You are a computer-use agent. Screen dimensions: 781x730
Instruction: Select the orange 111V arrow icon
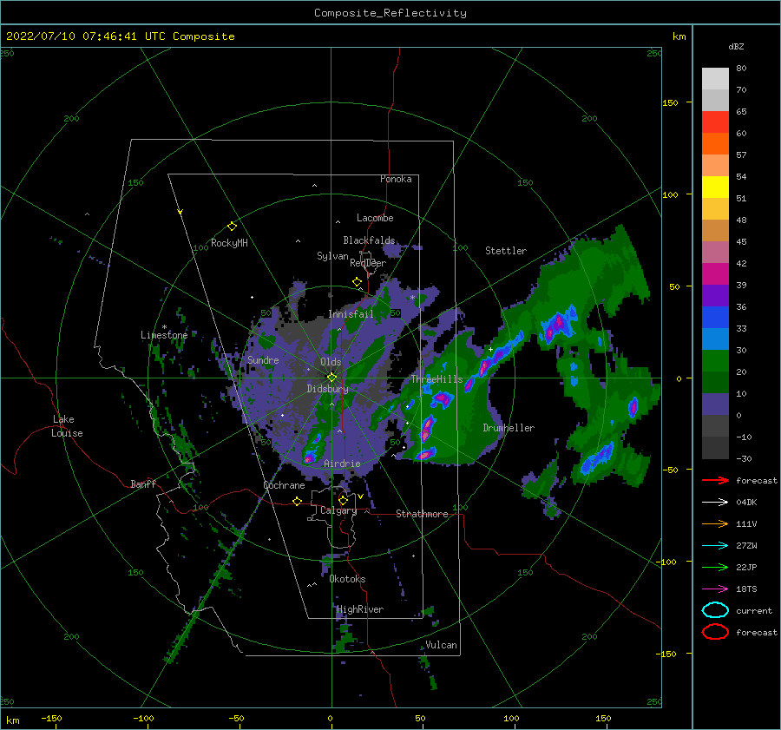point(715,523)
